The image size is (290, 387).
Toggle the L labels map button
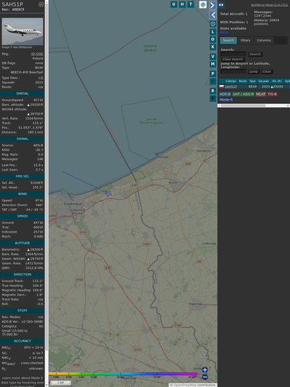[x=213, y=32]
